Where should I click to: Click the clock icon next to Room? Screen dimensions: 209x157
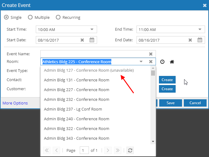162,62
